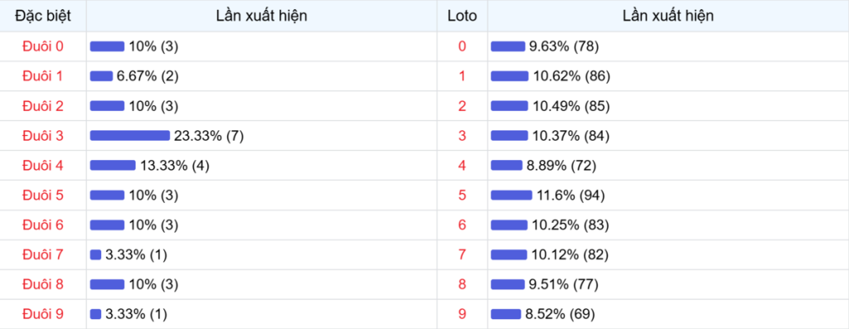Select Loto number 5
Screen dimensions: 849x329
click(462, 195)
